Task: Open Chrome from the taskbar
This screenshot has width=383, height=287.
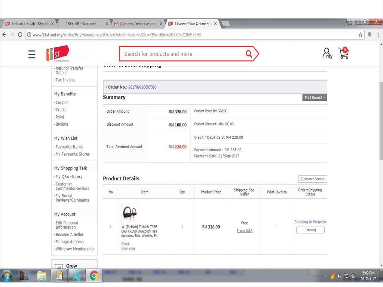Action: click(x=94, y=276)
